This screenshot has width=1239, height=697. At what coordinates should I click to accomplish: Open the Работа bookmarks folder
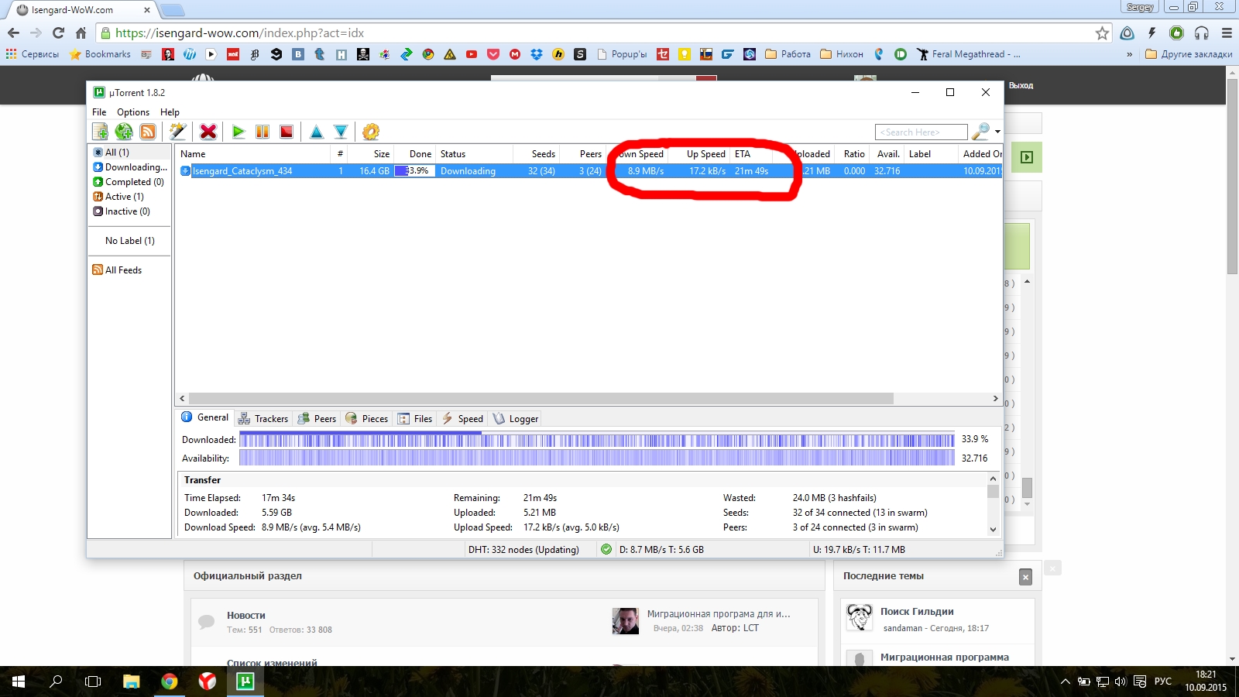(x=788, y=54)
